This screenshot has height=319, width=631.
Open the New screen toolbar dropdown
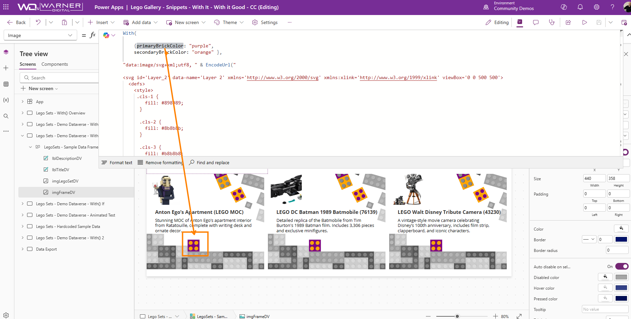186,22
